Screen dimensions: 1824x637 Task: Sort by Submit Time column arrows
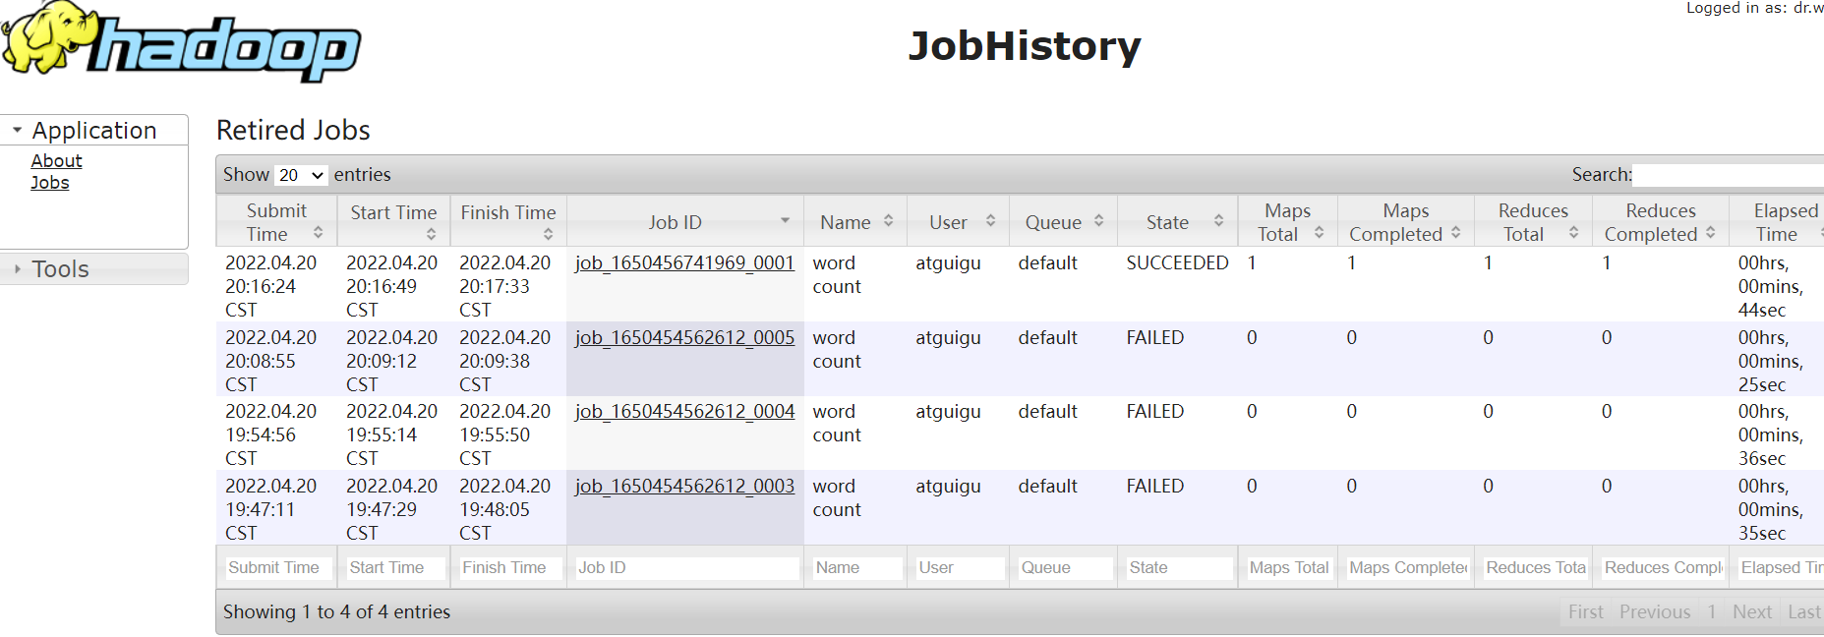pyautogui.click(x=318, y=233)
